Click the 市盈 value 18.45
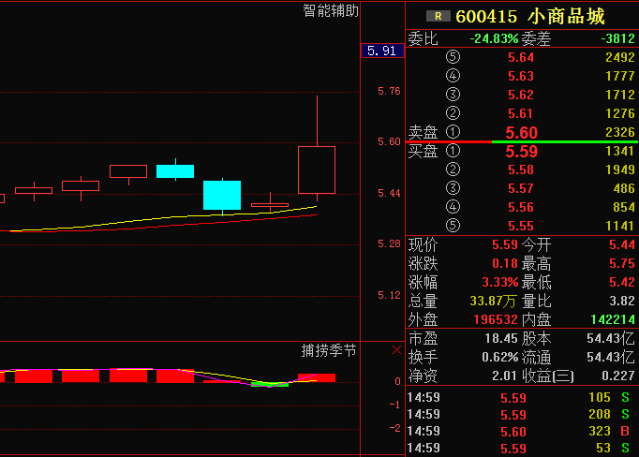 [501, 338]
